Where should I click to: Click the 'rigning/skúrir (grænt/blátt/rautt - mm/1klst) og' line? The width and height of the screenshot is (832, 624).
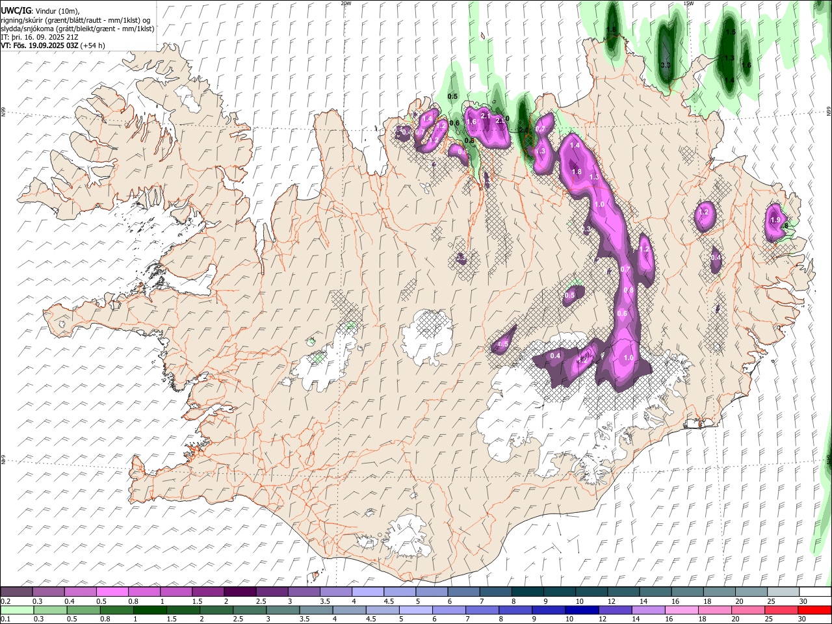tap(75, 19)
